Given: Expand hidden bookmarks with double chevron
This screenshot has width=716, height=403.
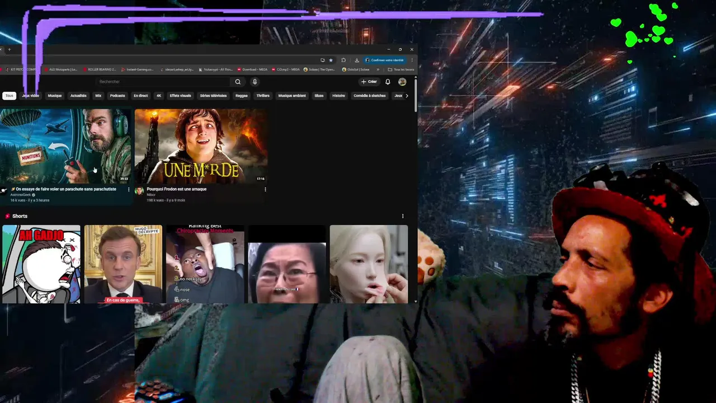Looking at the screenshot, I should point(378,69).
